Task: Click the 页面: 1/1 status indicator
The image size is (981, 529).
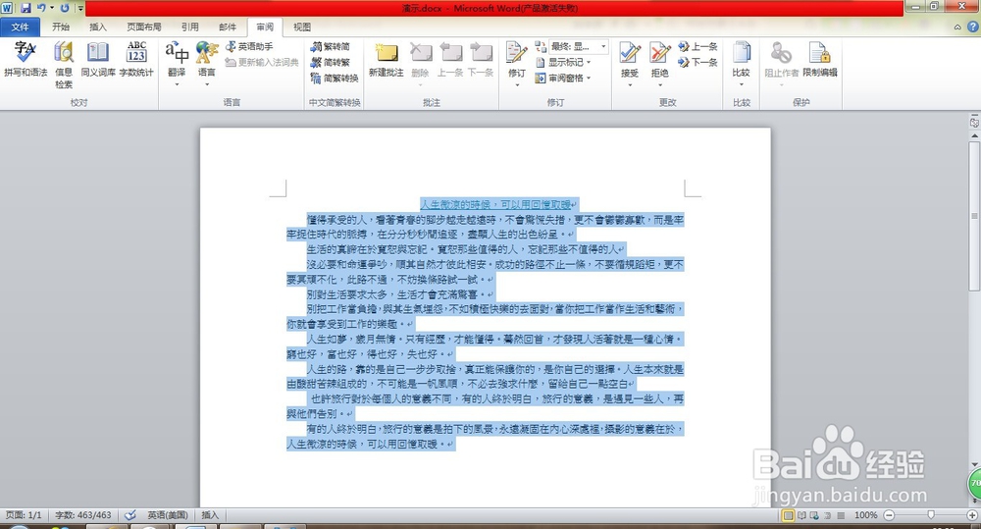Action: [x=24, y=514]
